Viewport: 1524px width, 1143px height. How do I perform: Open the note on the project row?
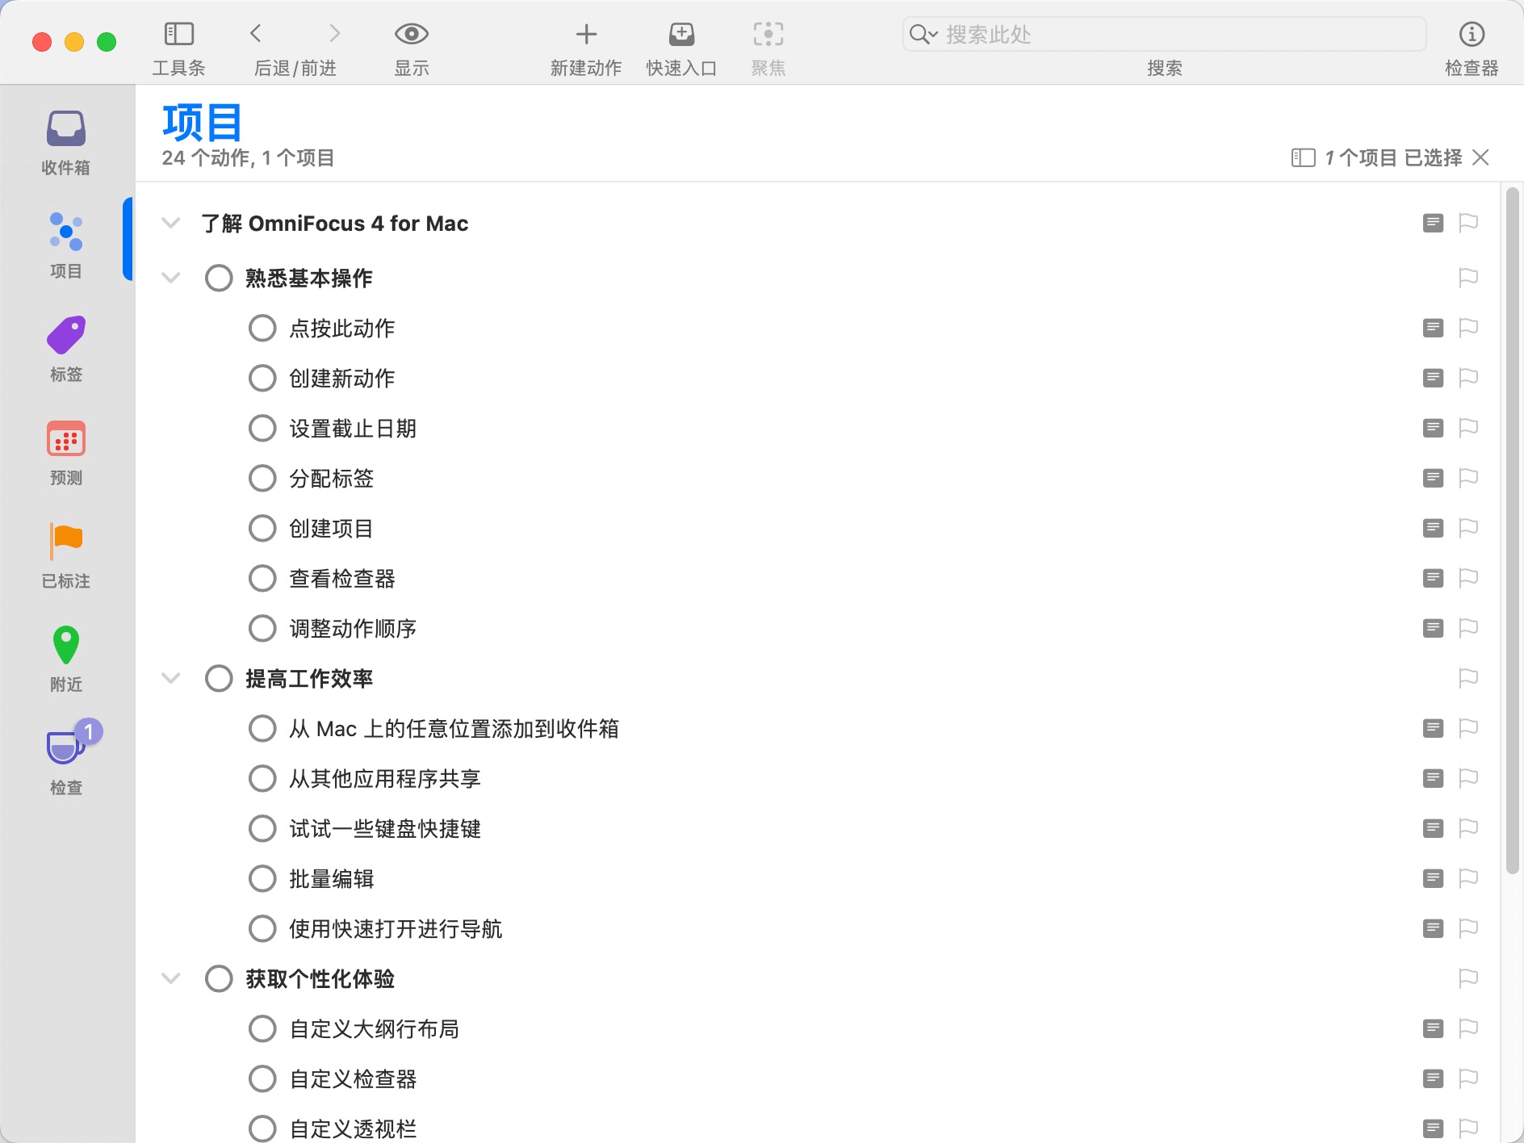coord(1433,223)
